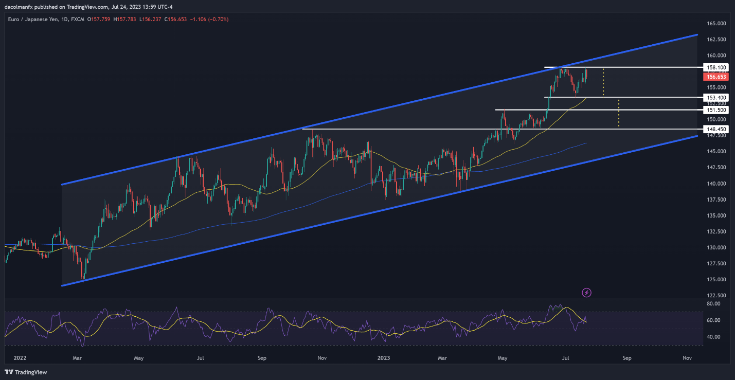Select the yellow dotted line above 148.450
The height and width of the screenshot is (380, 735).
[x=619, y=113]
